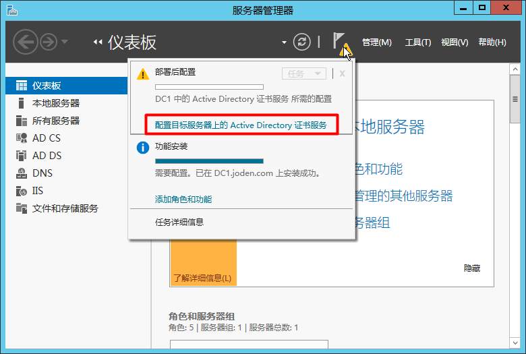Click the 所有服务器 icon
Screen dimensions: 526x354
tap(22, 121)
